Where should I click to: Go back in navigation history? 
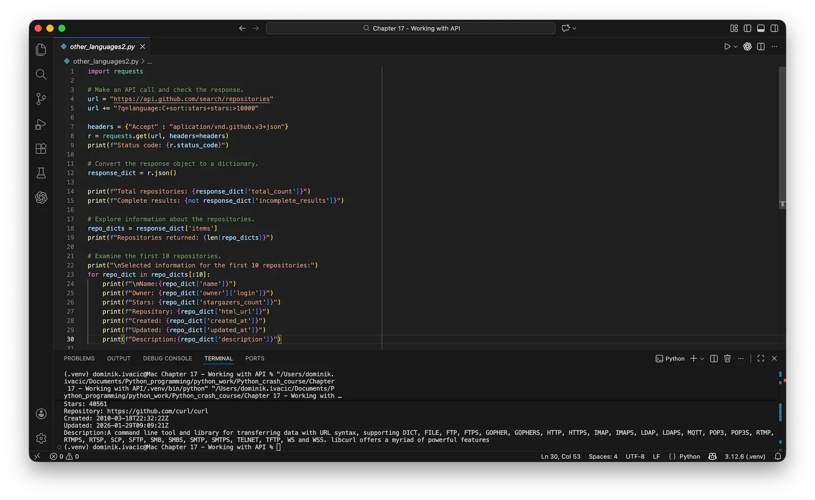[242, 28]
